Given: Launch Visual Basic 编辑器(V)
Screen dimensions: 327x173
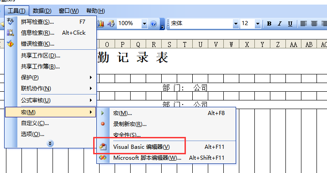Looking at the screenshot, I should 166,147.
